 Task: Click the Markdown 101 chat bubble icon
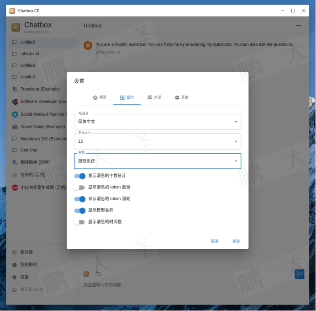14,139
